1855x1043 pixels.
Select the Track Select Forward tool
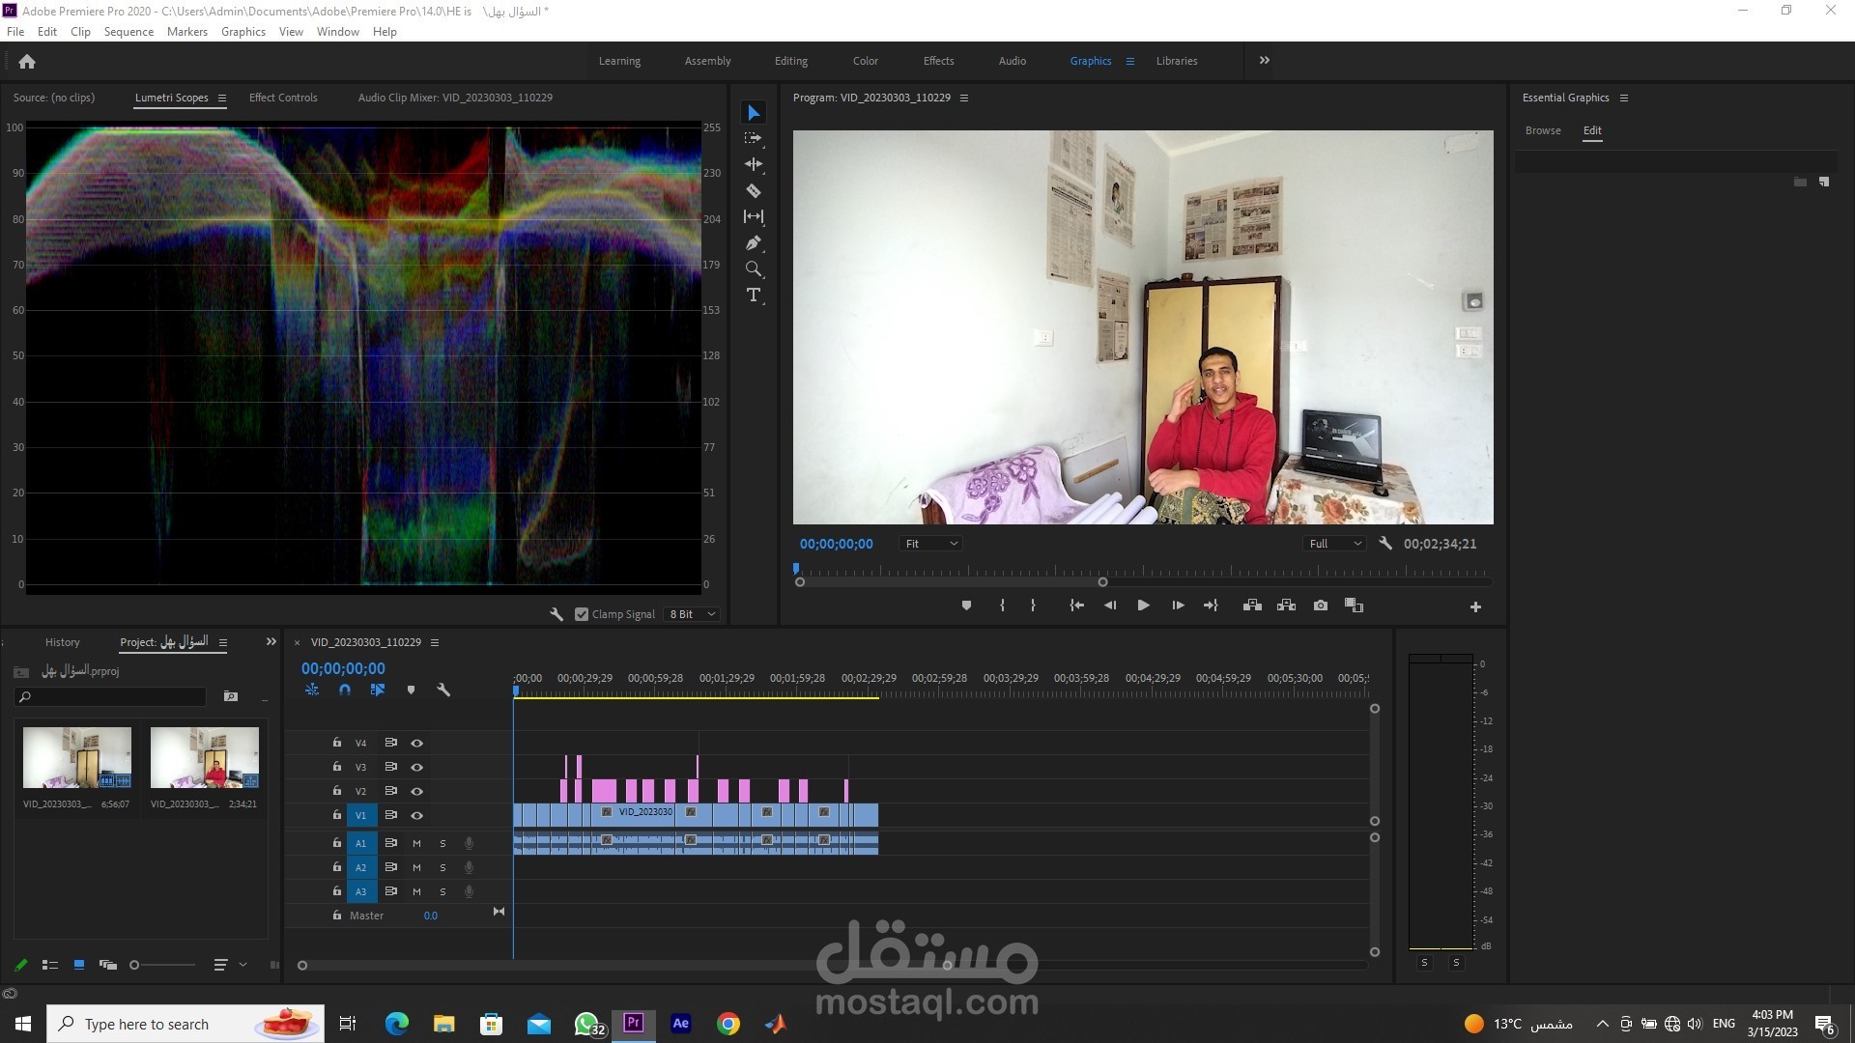(754, 138)
